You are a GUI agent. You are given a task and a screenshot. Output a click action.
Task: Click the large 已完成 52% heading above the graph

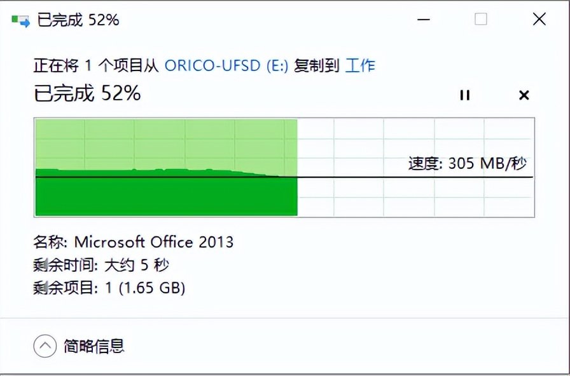[87, 94]
